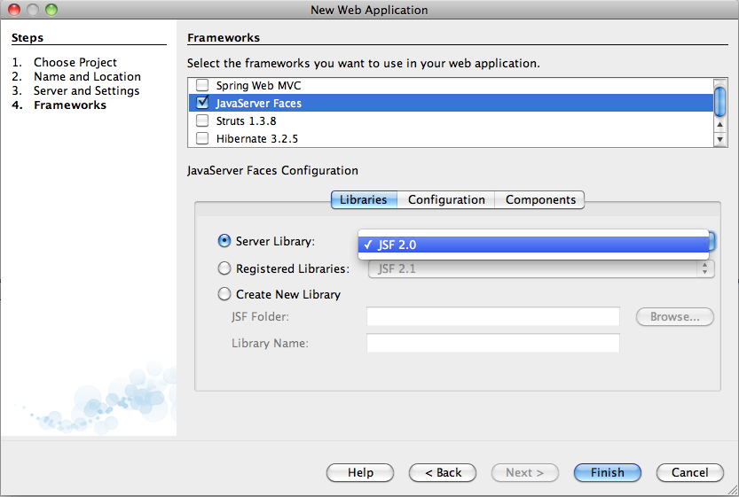This screenshot has height=497, width=739.
Task: Open the Configuration tab
Action: (446, 199)
